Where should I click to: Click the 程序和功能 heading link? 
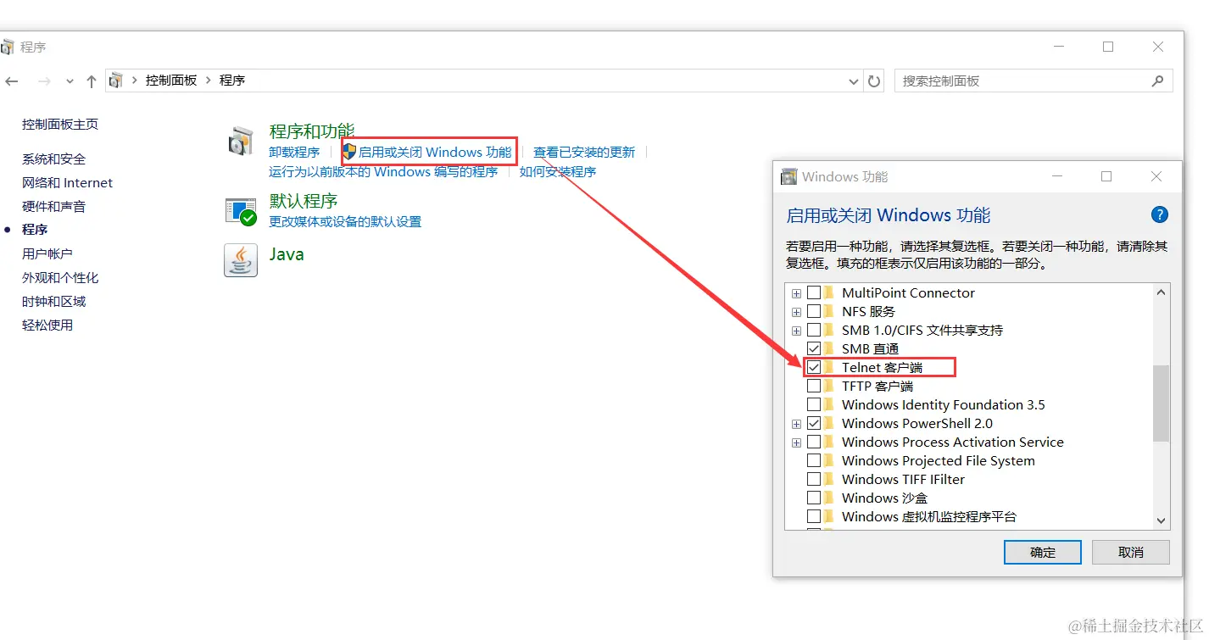(x=311, y=131)
